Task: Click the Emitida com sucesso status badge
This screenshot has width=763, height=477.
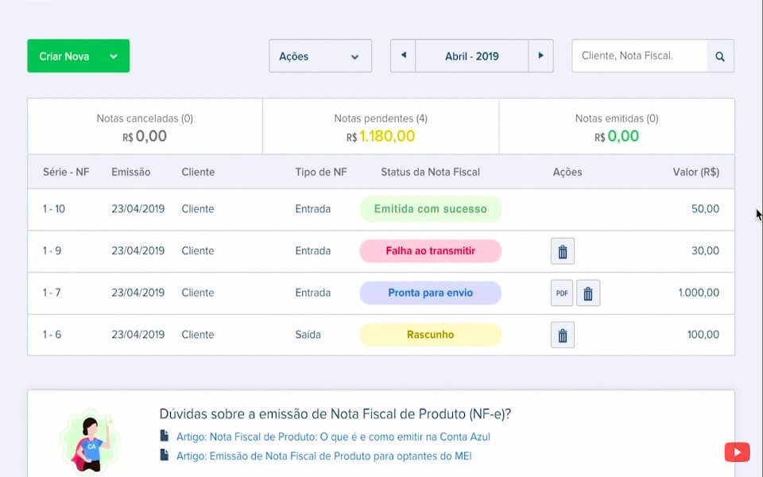Action: tap(431, 209)
